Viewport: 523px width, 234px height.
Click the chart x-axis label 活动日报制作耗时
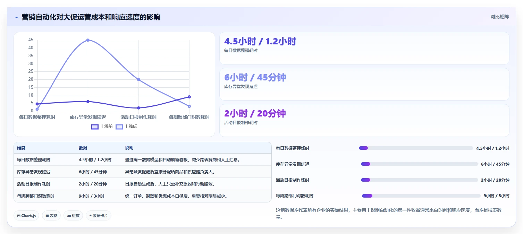138,118
